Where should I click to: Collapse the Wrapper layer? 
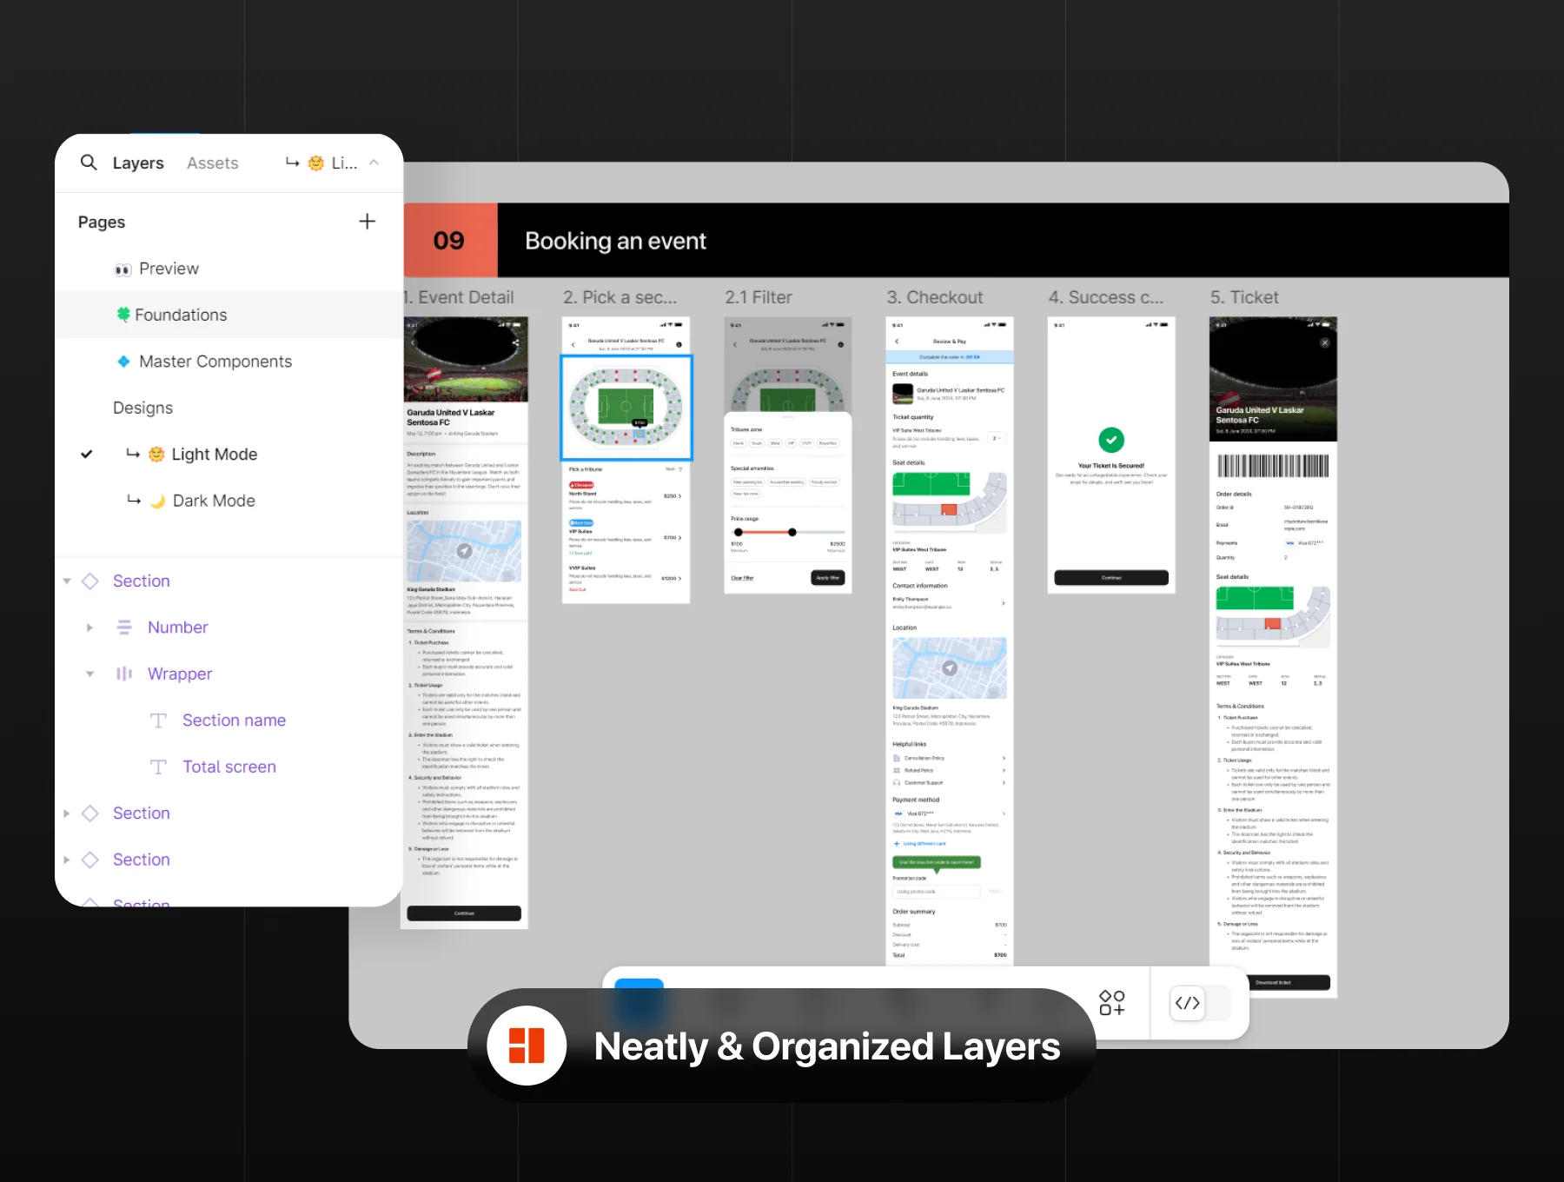point(89,674)
